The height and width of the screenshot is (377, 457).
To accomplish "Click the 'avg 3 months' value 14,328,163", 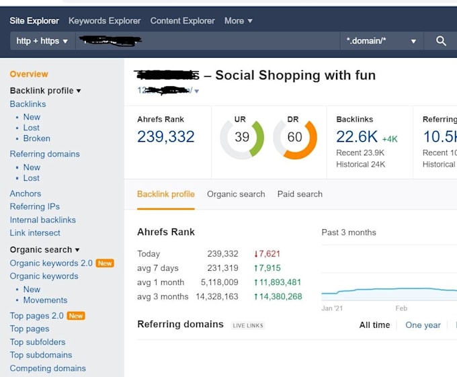I will (x=217, y=296).
